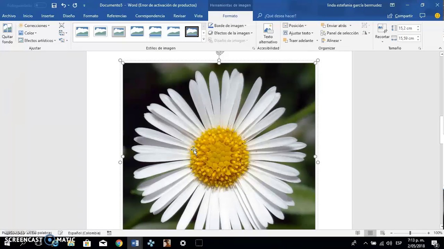Open the Alinear options

click(332, 40)
